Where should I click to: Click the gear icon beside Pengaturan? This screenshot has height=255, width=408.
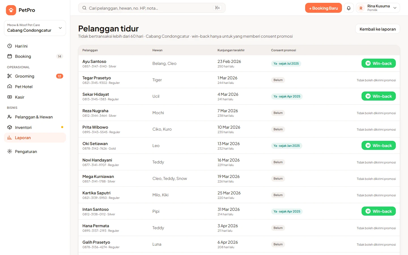point(10,151)
